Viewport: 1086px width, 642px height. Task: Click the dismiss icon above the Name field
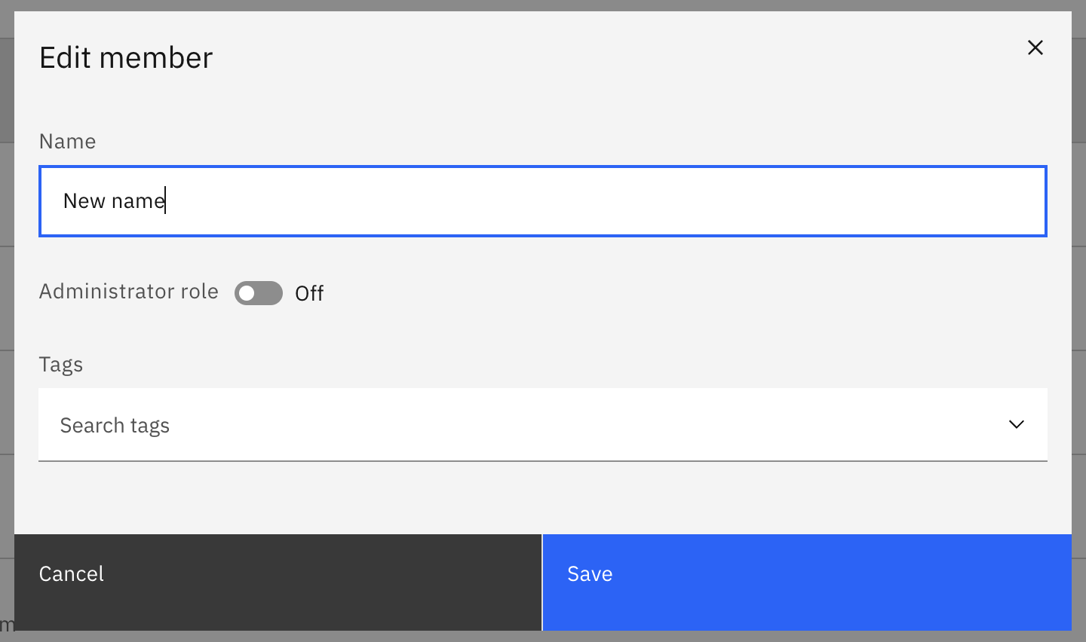coord(1035,47)
